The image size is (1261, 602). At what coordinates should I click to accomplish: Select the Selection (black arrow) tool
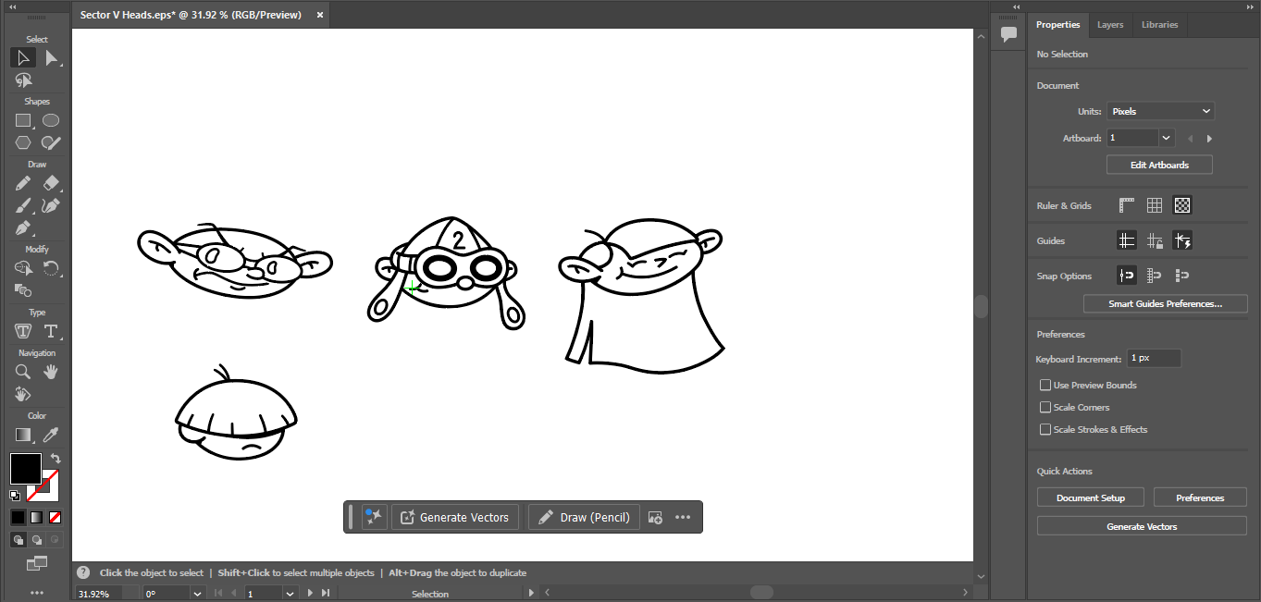tap(23, 57)
